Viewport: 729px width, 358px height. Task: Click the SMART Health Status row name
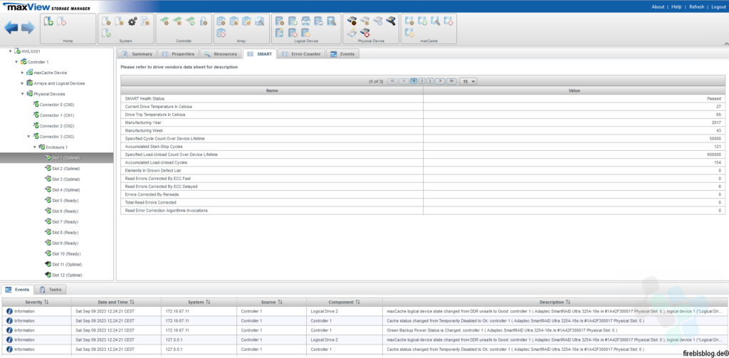pos(145,98)
